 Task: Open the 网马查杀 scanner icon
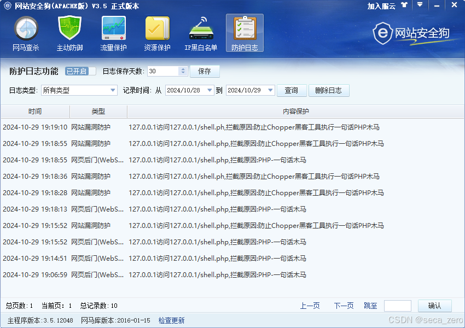coord(26,33)
